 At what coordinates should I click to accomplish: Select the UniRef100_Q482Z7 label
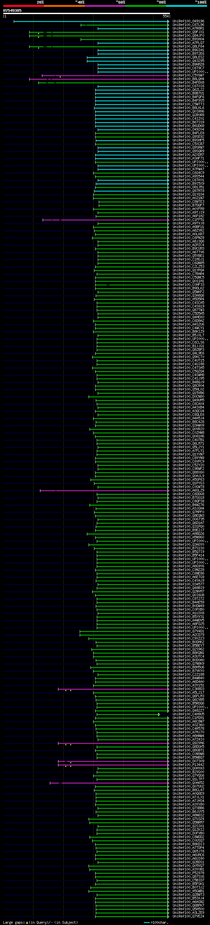(x=188, y=711)
